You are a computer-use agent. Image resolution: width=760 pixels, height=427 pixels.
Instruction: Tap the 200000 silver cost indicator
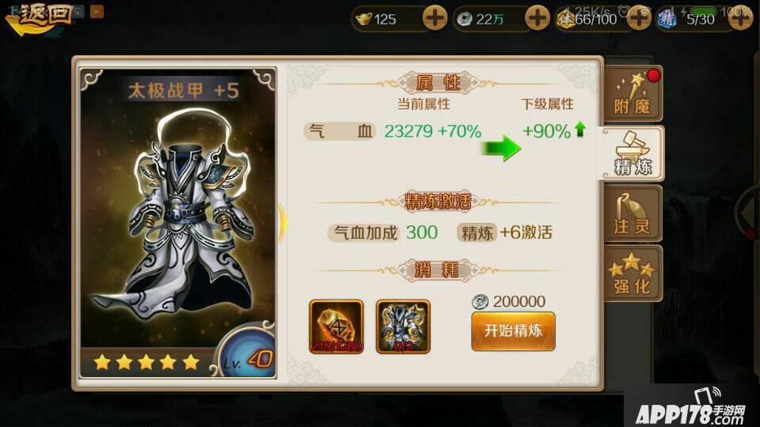click(509, 301)
